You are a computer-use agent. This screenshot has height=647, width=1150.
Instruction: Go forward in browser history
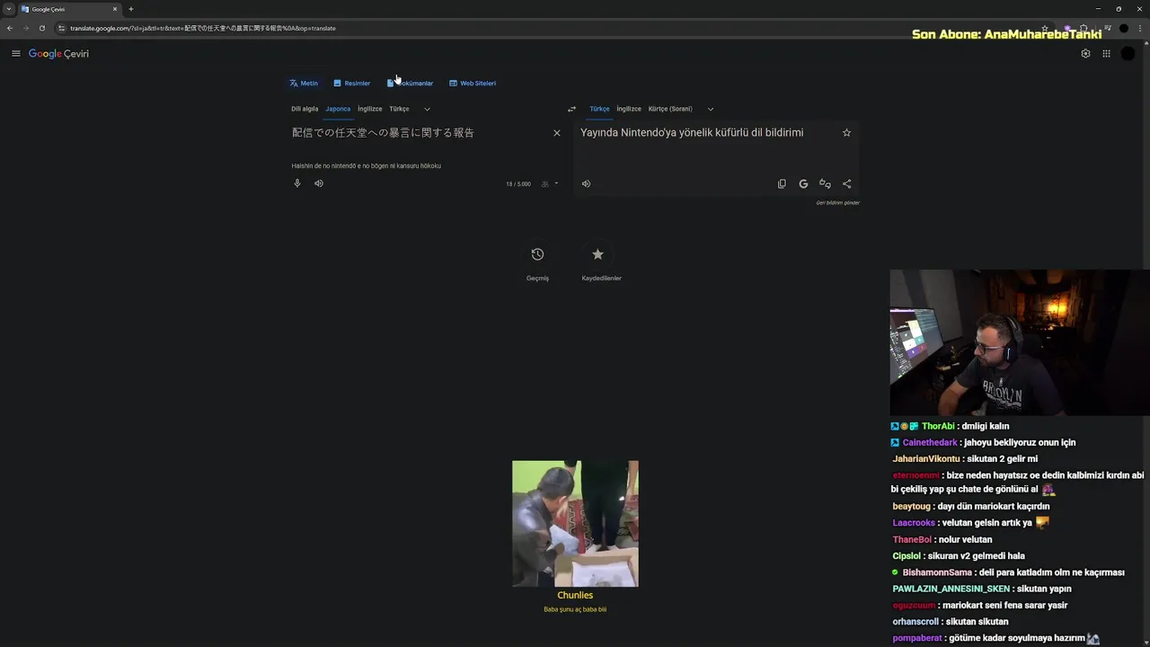tap(26, 28)
